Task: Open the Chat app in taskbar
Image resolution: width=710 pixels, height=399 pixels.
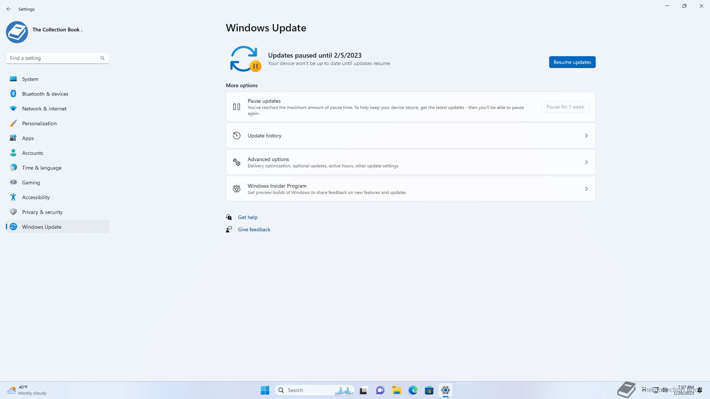Action: (380, 390)
